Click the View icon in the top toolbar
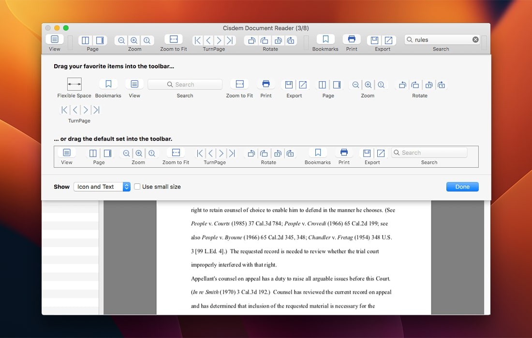The height and width of the screenshot is (338, 532). click(x=55, y=40)
